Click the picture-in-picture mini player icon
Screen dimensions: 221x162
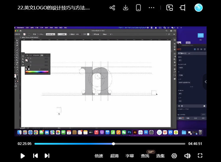click(x=169, y=8)
